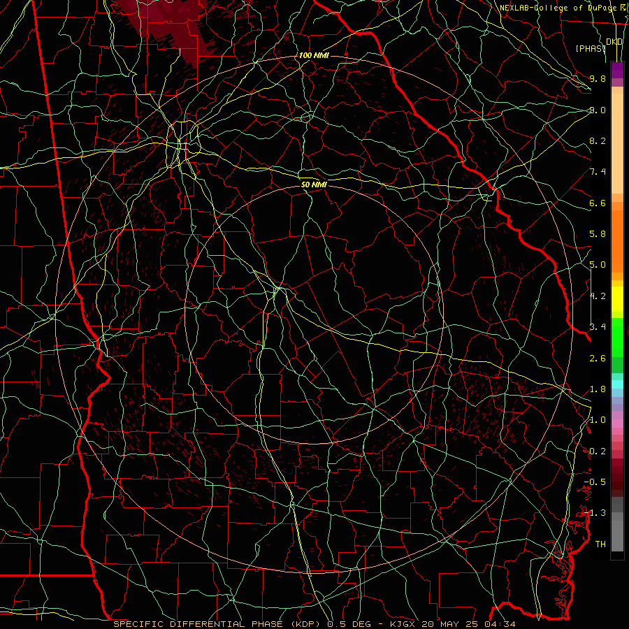
Task: Click the yellow color band in legend
Action: [x=617, y=299]
